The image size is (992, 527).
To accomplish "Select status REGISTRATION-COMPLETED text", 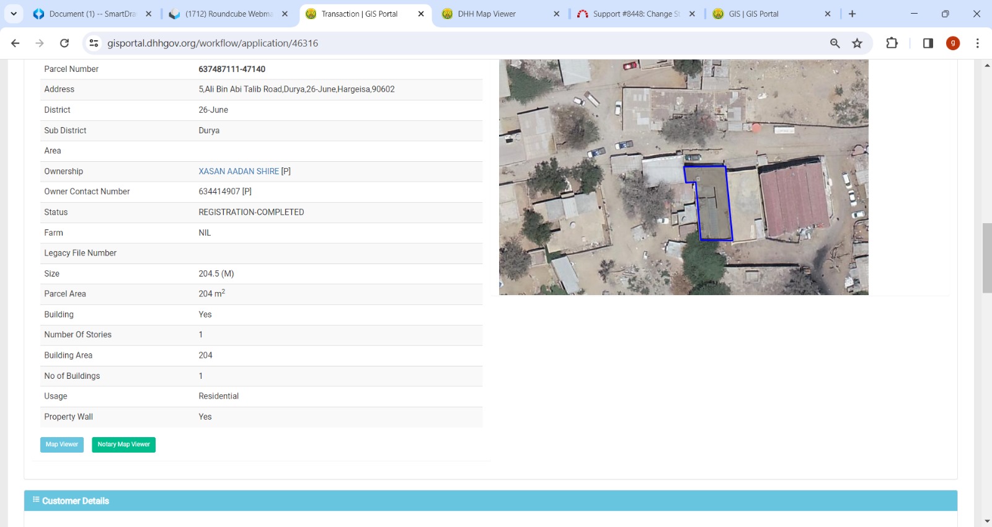I will click(x=251, y=212).
